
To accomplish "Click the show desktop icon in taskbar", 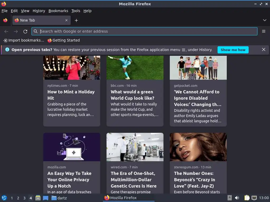I will 45,198.
